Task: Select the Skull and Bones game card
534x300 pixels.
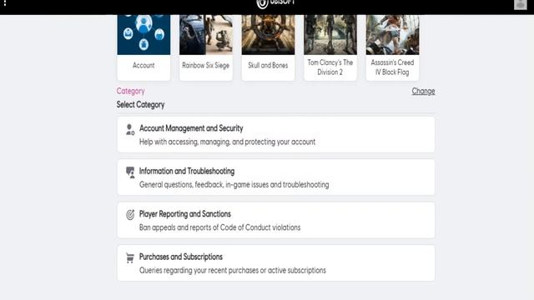Action: (x=268, y=47)
